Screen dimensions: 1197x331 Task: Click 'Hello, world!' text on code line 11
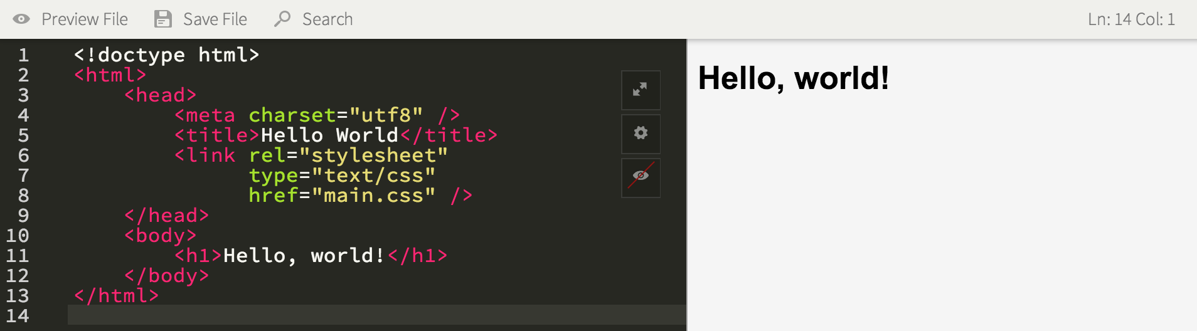[x=304, y=256]
